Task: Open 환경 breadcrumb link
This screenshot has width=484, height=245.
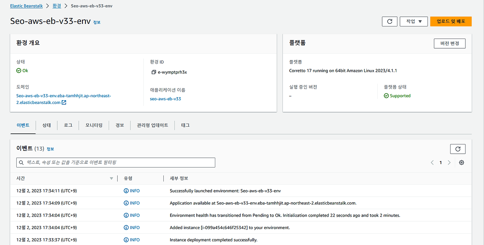Action: tap(56, 6)
